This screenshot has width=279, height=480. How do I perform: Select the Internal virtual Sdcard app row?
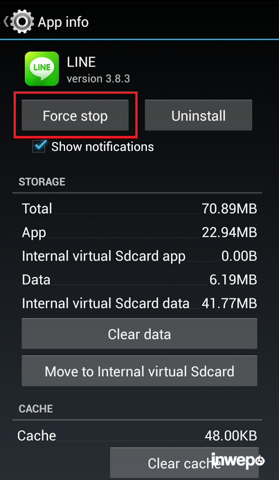pyautogui.click(x=139, y=256)
